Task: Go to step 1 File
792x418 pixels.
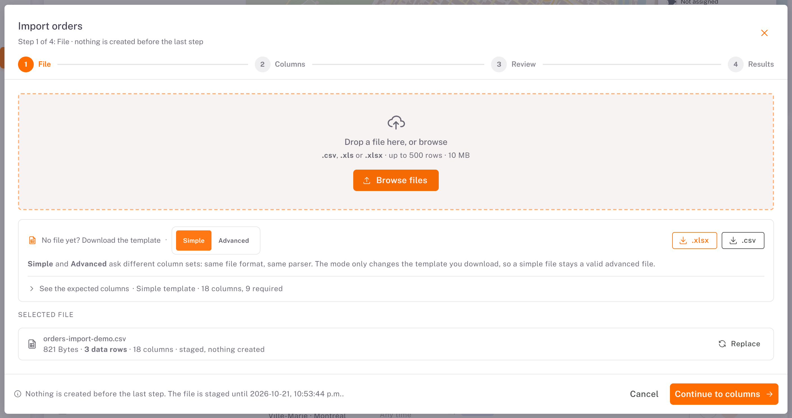Action: 34,64
